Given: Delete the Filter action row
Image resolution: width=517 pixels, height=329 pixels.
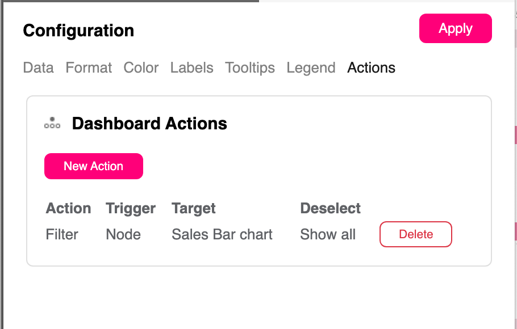Looking at the screenshot, I should coord(415,234).
